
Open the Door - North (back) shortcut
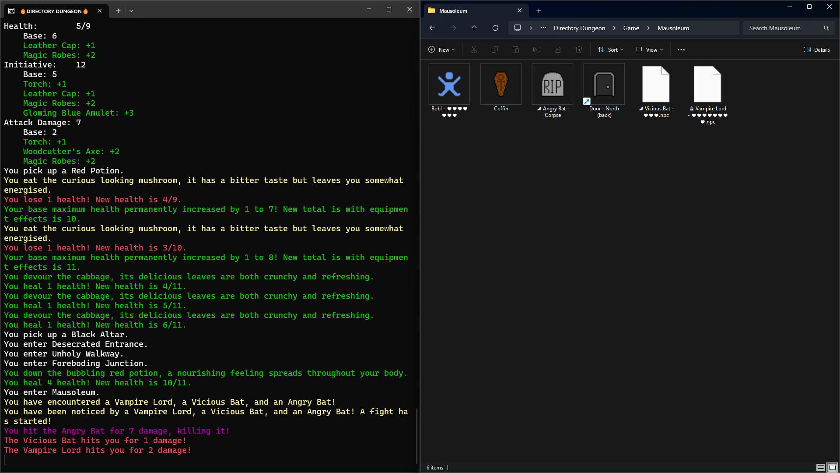[604, 84]
